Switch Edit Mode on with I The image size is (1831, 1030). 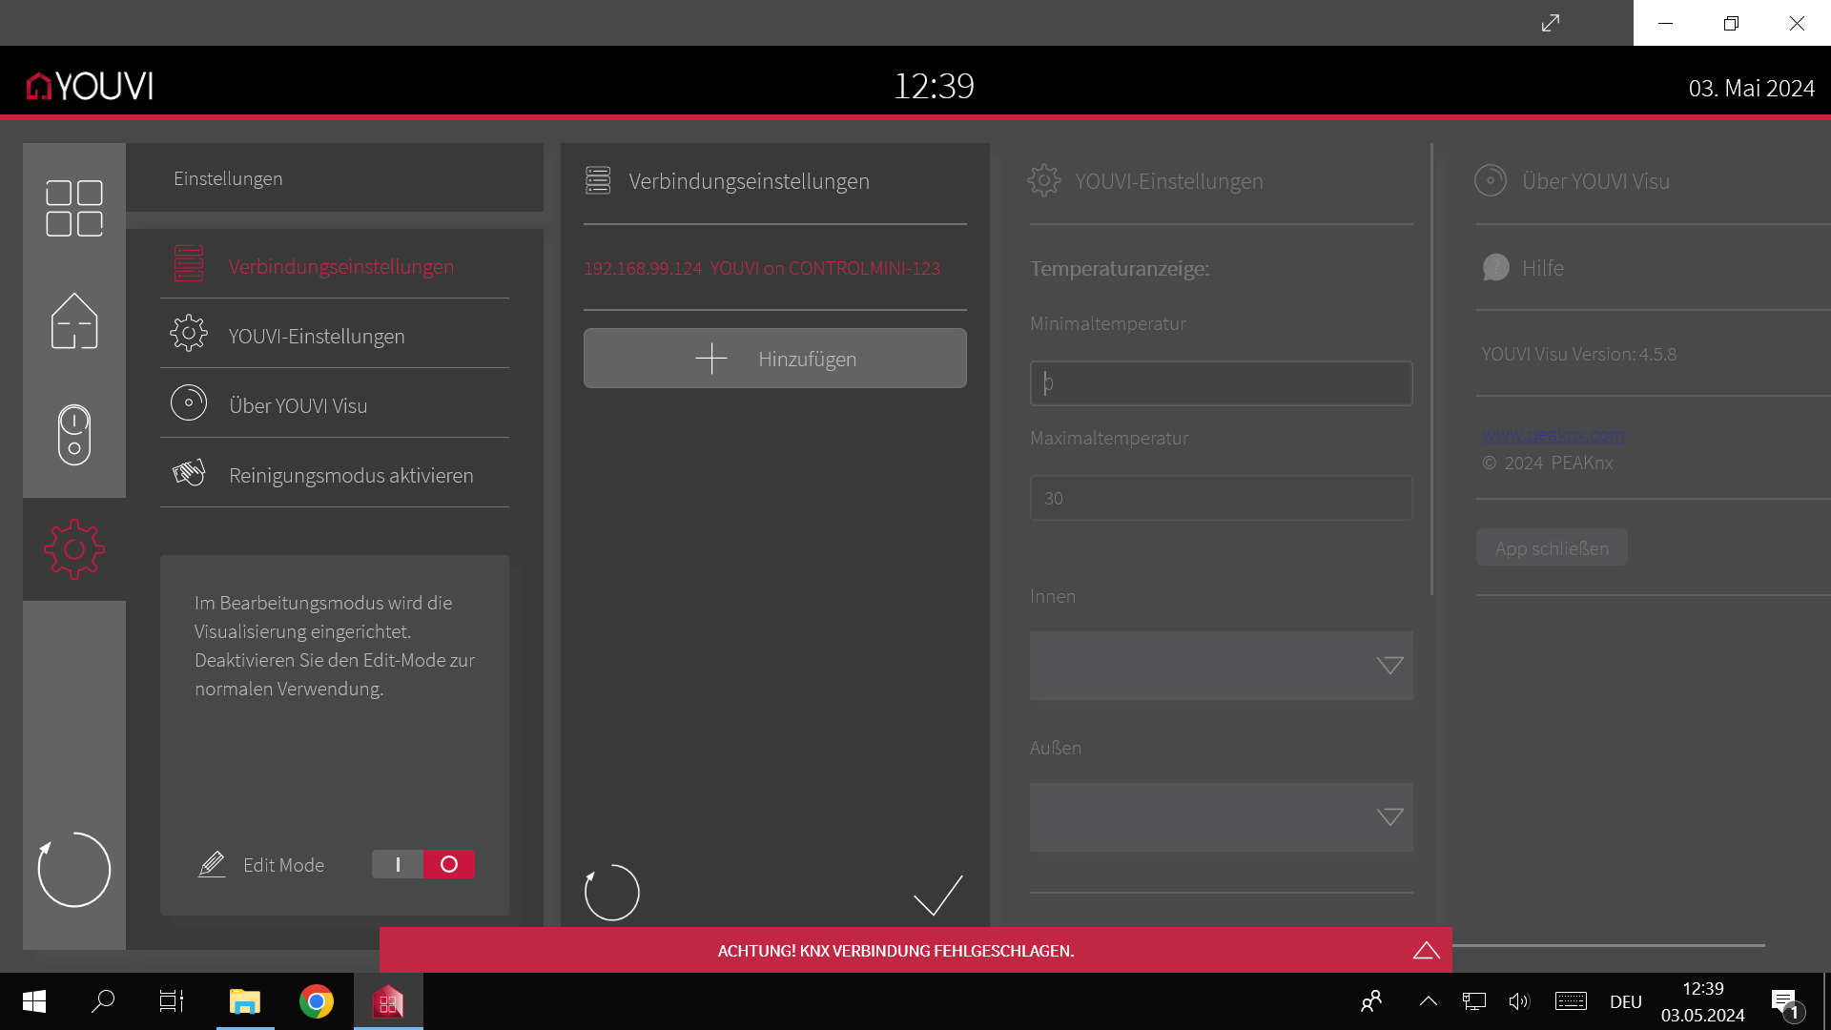398,864
